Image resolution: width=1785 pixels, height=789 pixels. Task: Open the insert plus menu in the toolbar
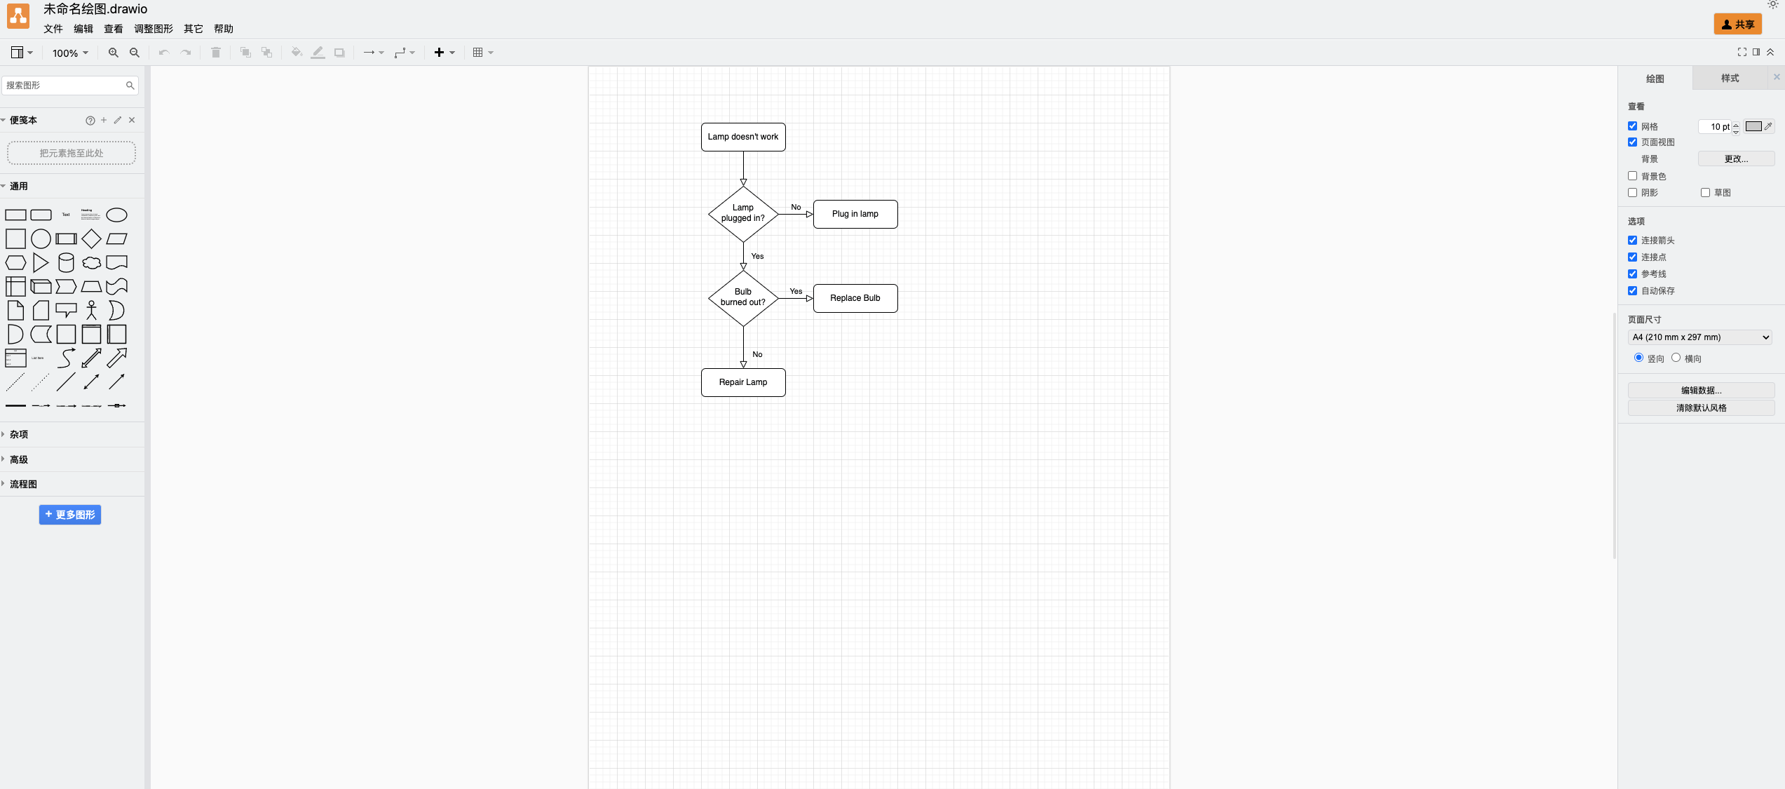point(444,53)
